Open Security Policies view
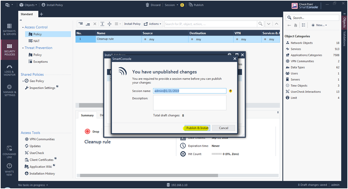This screenshot has width=348, height=189. coord(9,50)
